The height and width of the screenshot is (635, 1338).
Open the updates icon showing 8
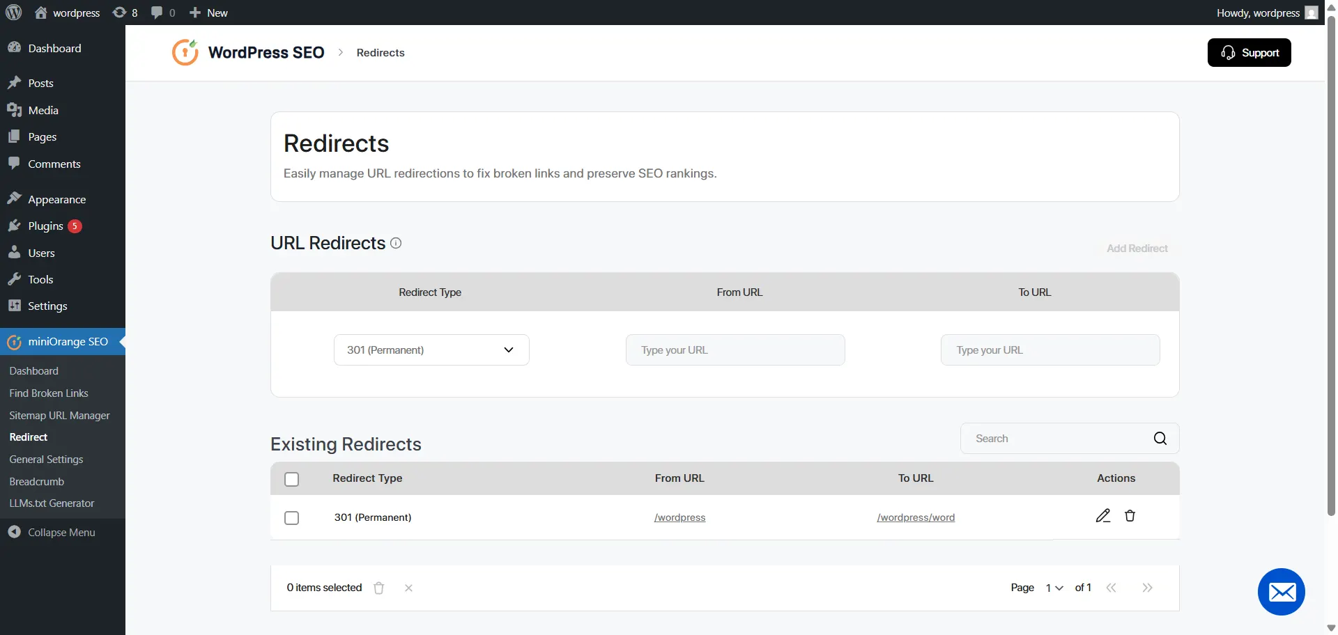(x=125, y=13)
